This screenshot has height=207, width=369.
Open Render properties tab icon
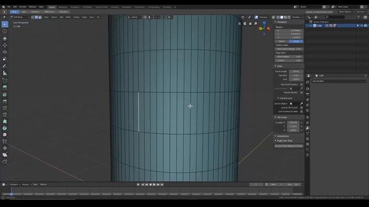(x=307, y=89)
